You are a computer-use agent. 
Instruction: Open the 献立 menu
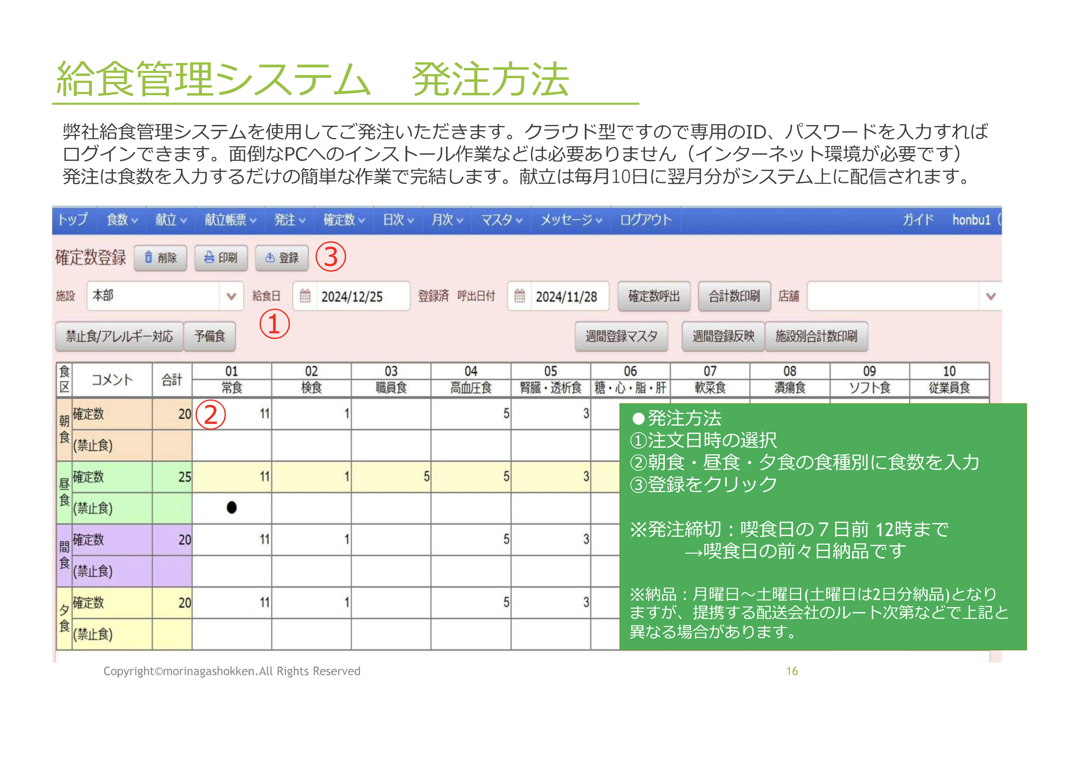171,220
